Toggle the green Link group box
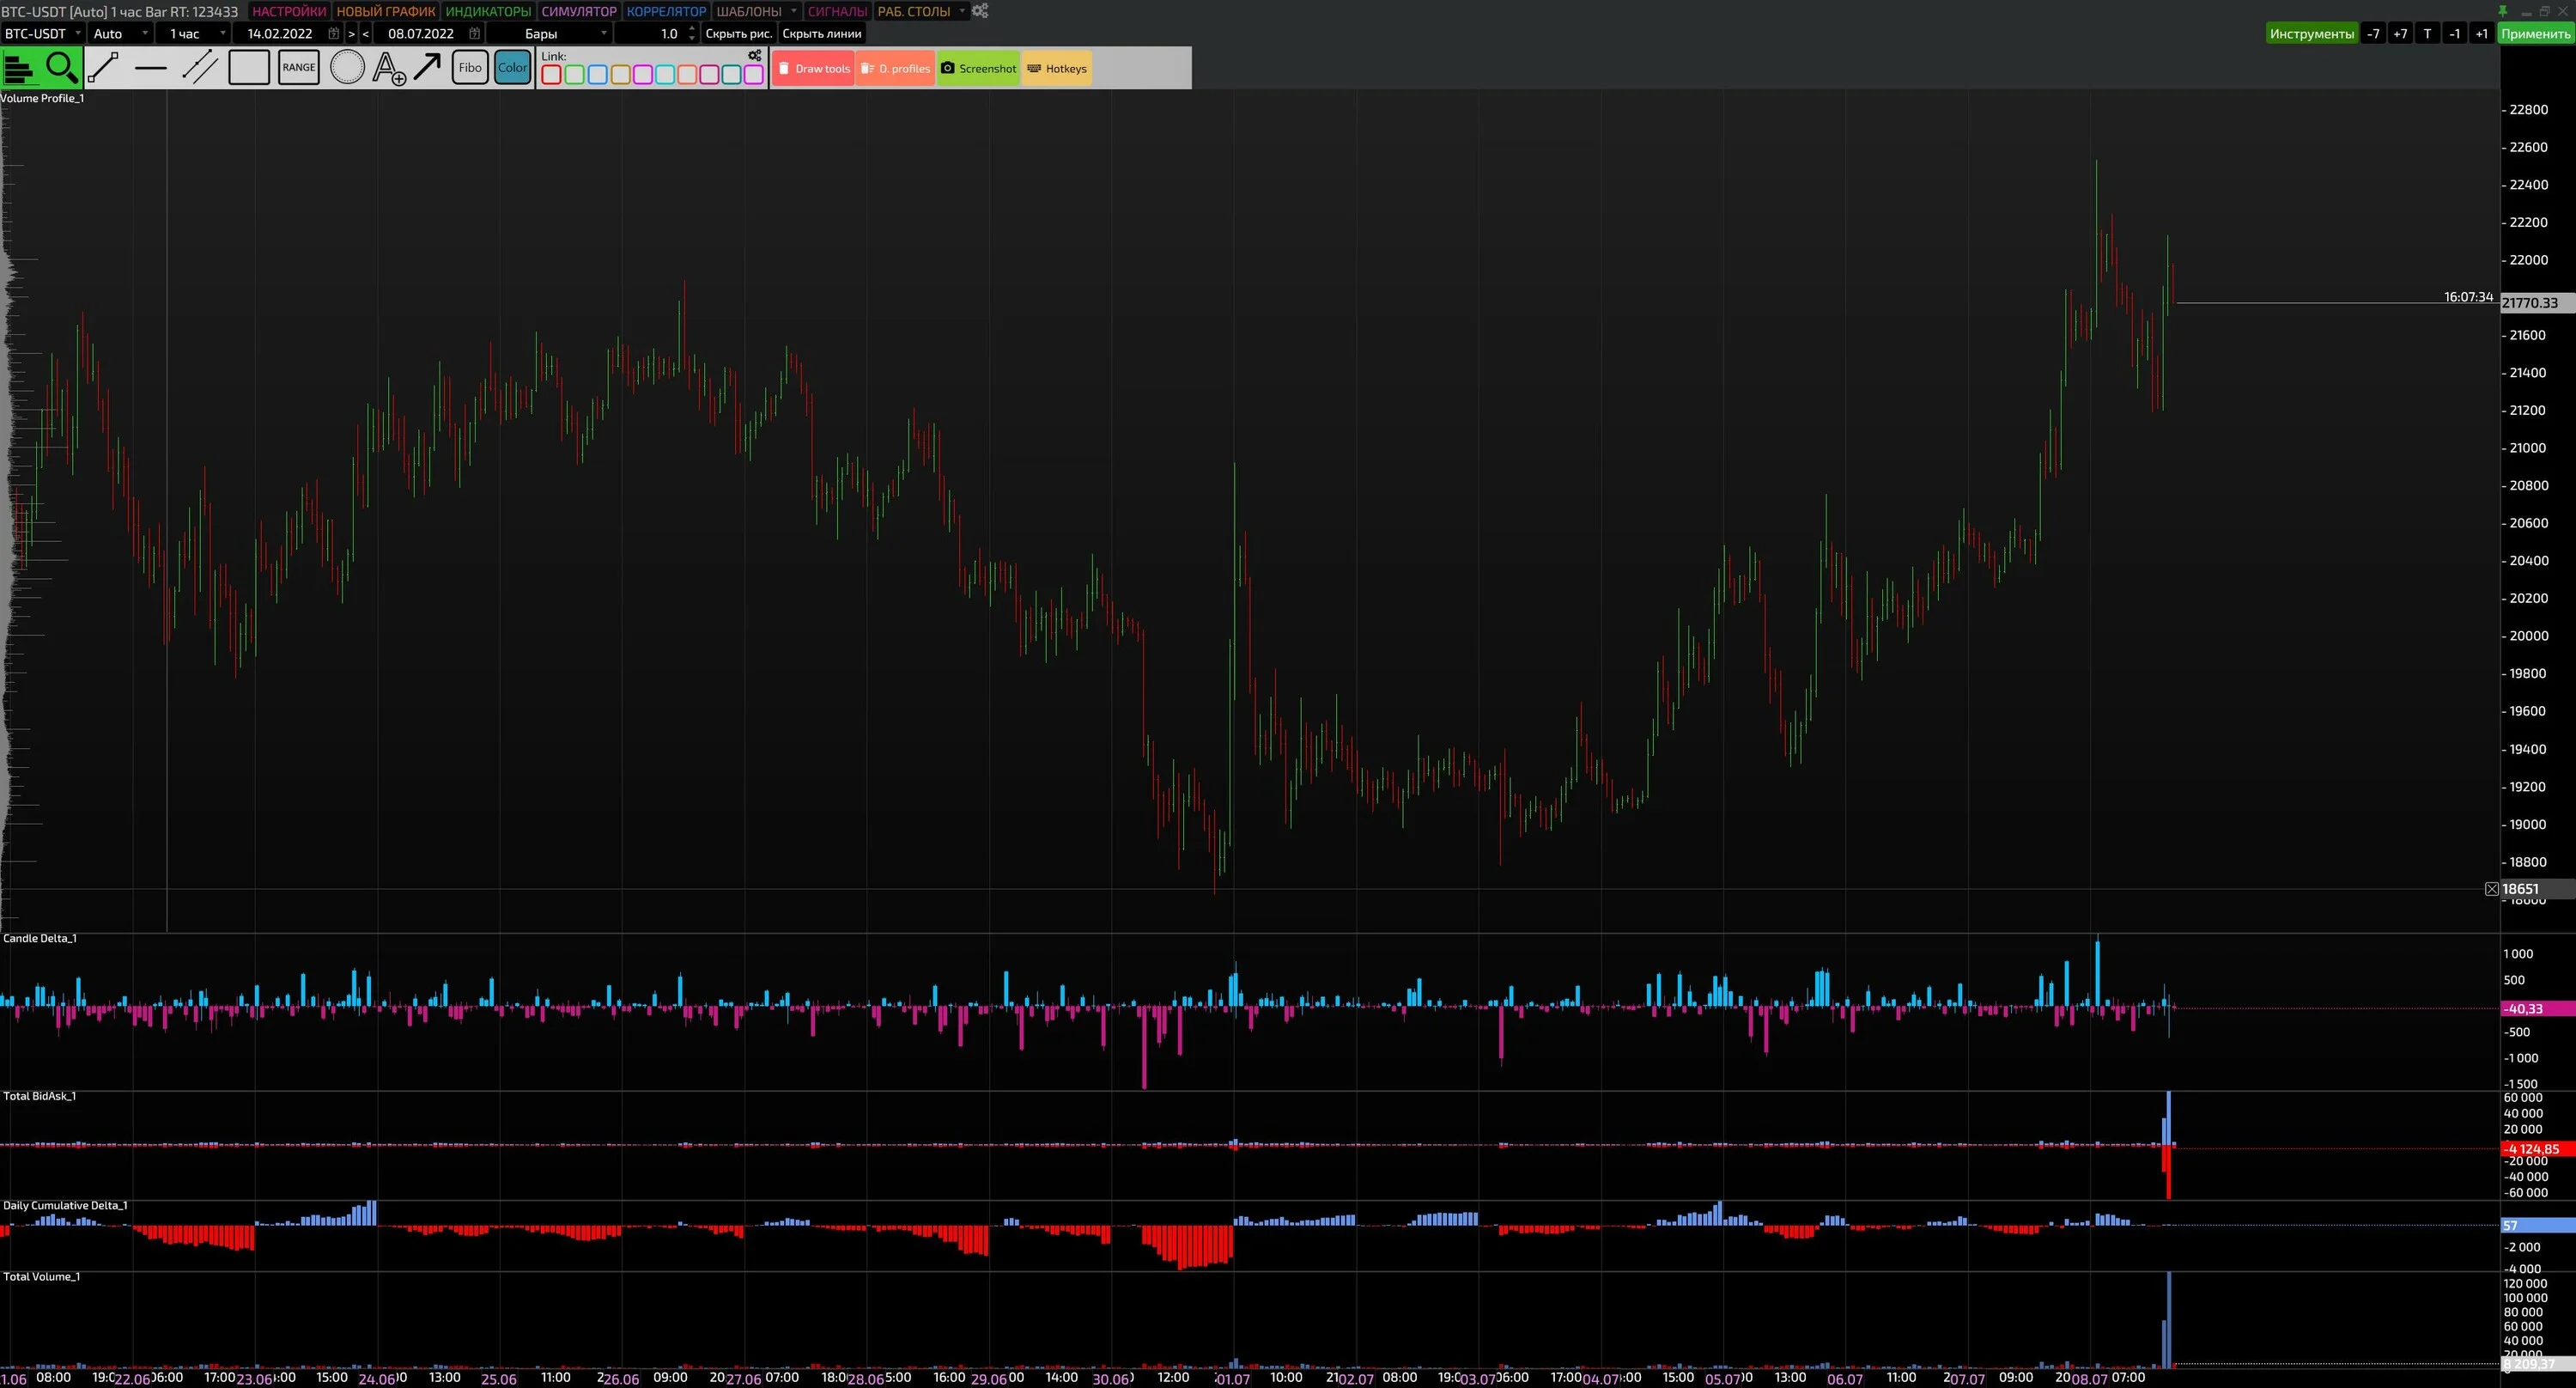This screenshot has width=2576, height=1388. pyautogui.click(x=575, y=75)
